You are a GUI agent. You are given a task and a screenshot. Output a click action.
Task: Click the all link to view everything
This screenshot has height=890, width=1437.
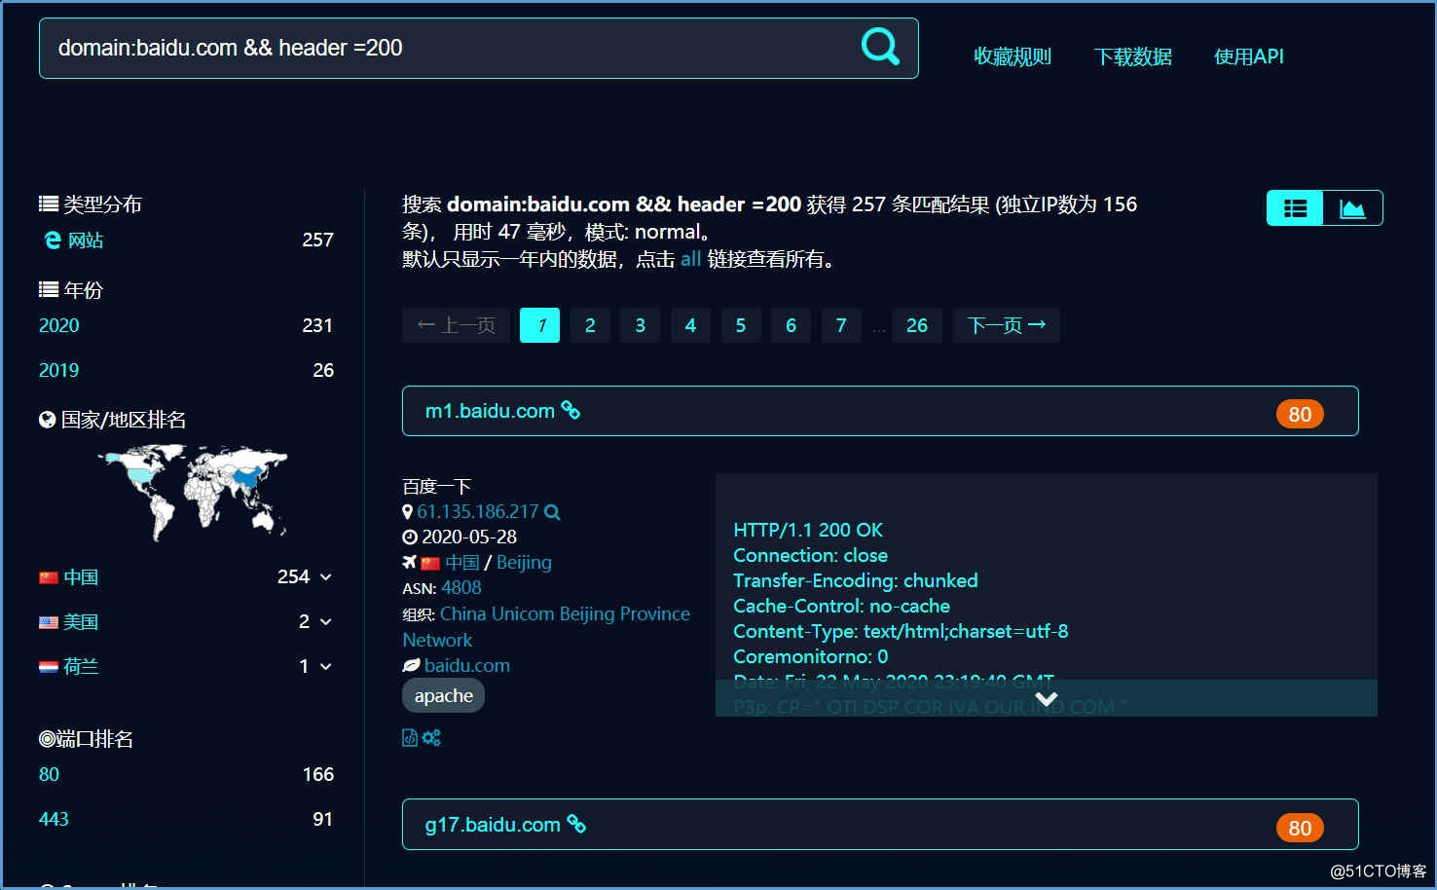click(690, 259)
